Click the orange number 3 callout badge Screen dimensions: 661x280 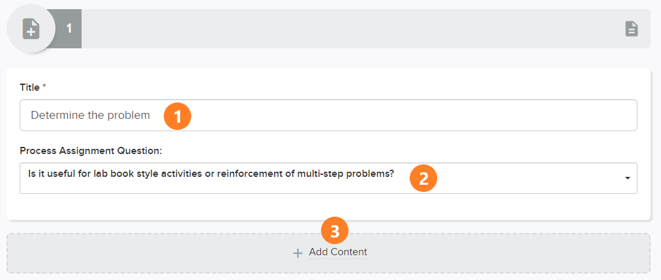click(335, 231)
